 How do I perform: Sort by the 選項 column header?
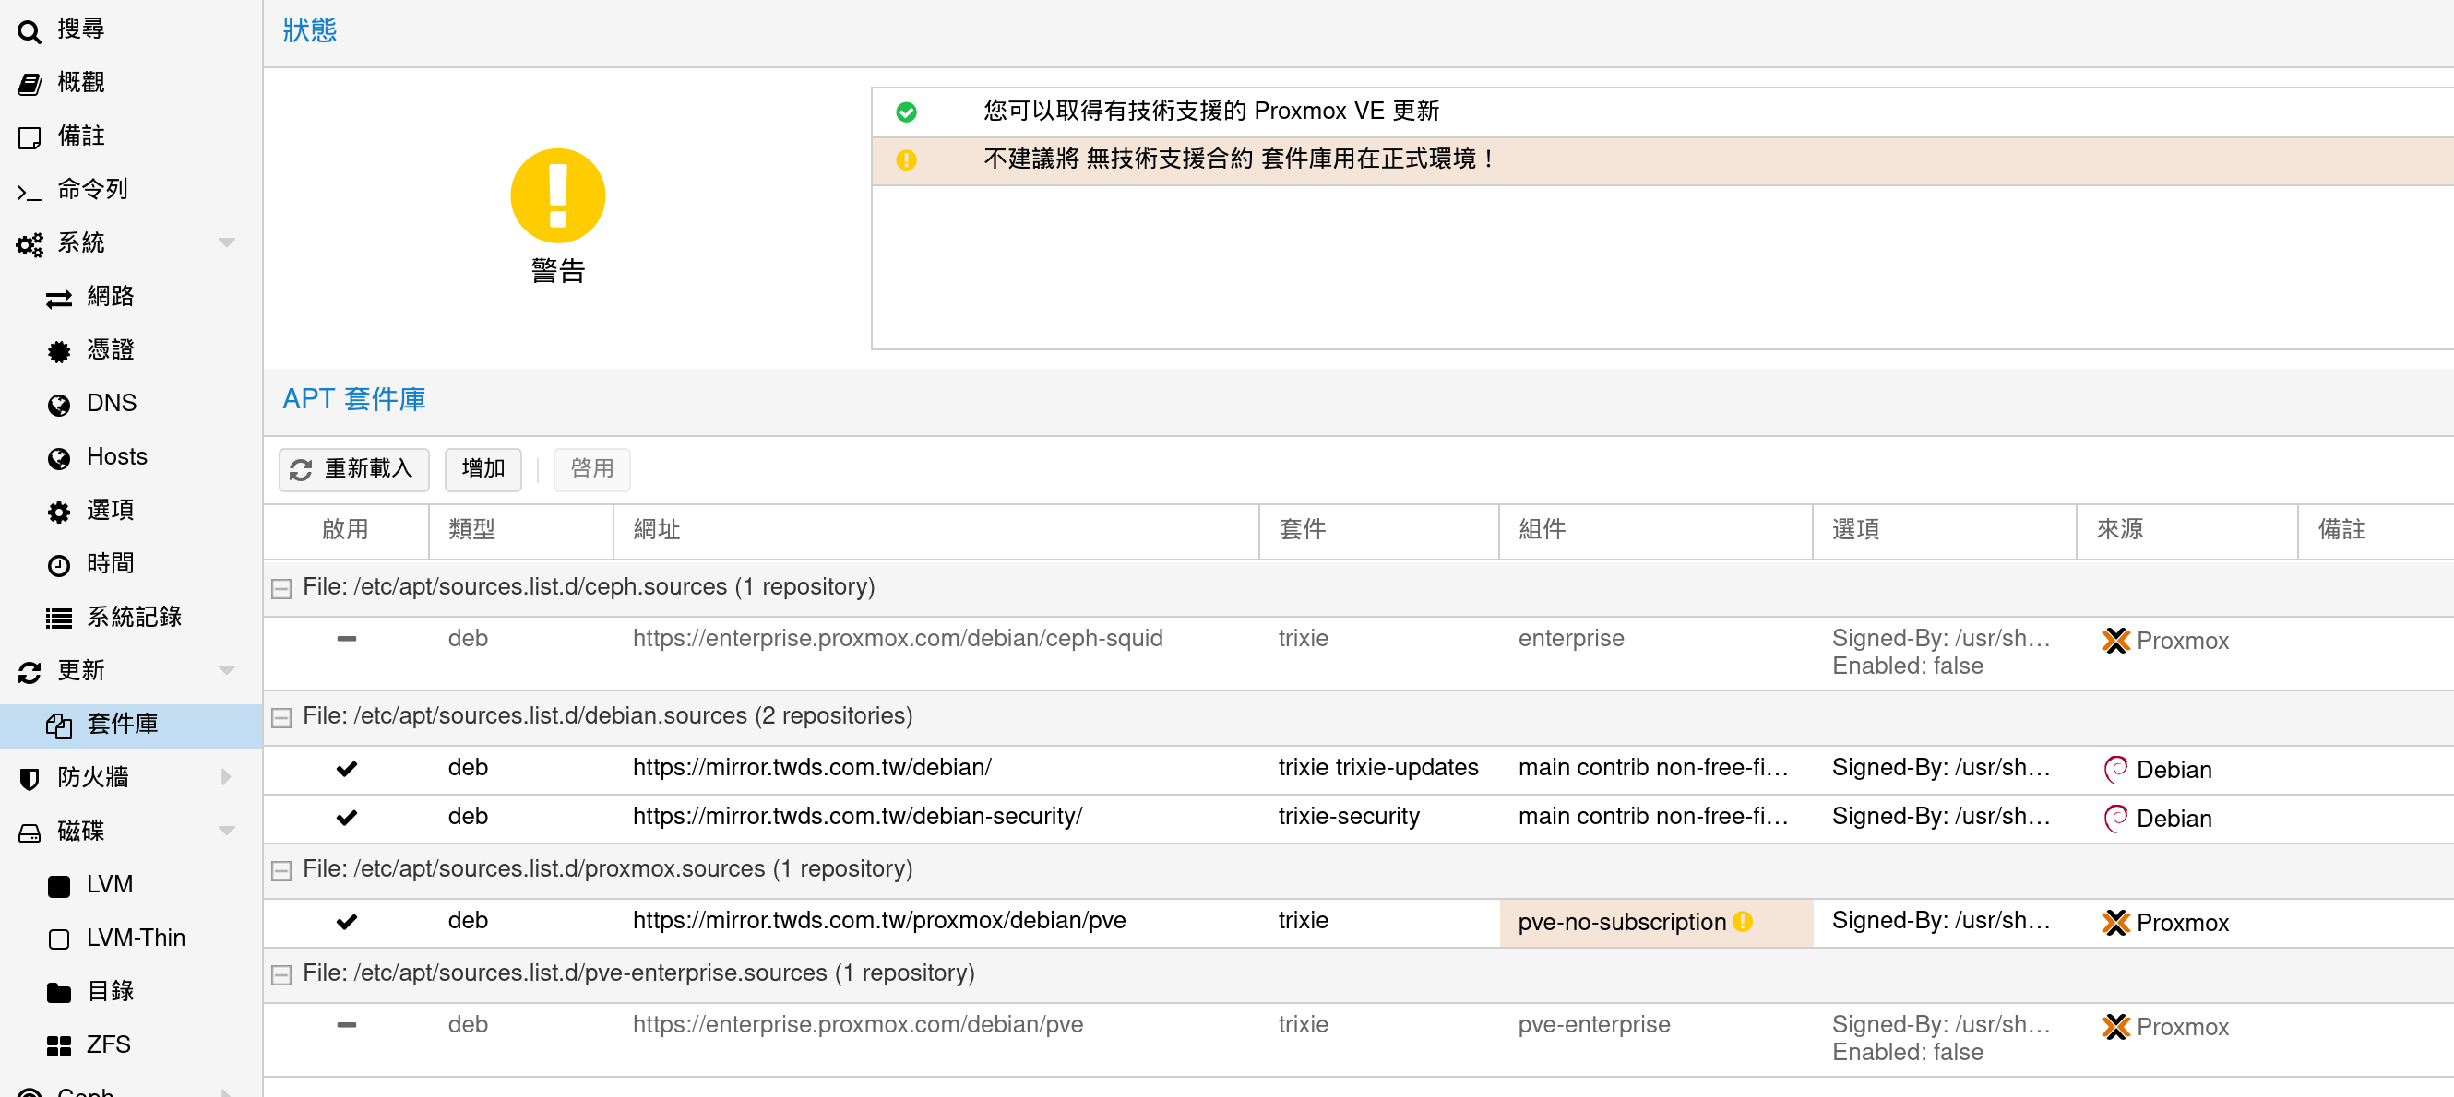tap(1944, 530)
